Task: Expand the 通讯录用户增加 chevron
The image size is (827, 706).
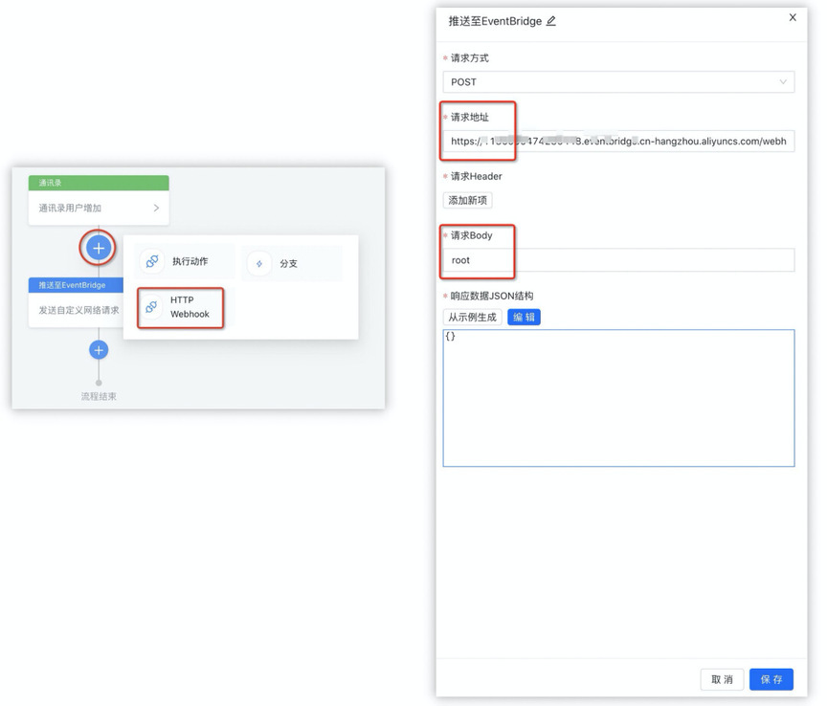Action: point(156,208)
